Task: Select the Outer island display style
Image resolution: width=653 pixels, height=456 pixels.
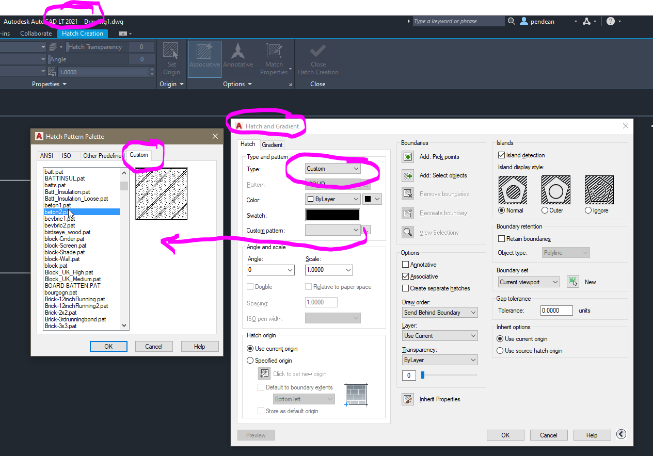Action: coord(546,210)
